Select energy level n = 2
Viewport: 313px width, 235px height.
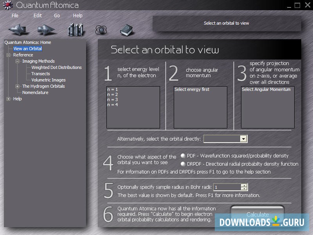click(x=112, y=94)
